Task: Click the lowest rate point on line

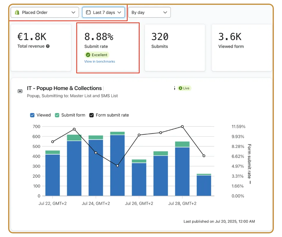Action: tap(117, 166)
